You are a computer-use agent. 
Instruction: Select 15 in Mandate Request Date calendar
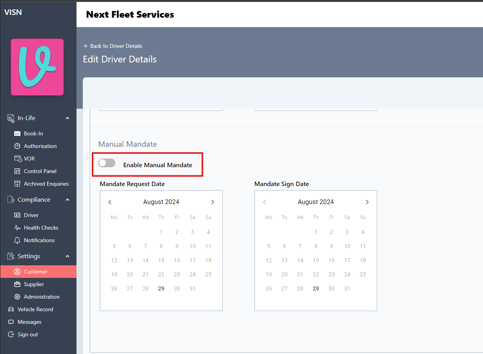point(161,260)
